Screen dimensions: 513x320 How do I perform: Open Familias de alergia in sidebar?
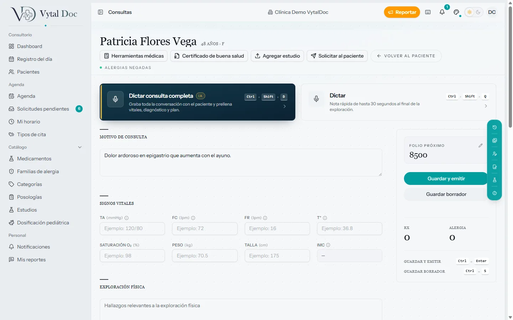(46, 171)
